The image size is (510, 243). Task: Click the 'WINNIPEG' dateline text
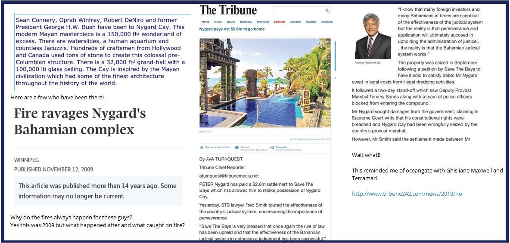tap(26, 160)
